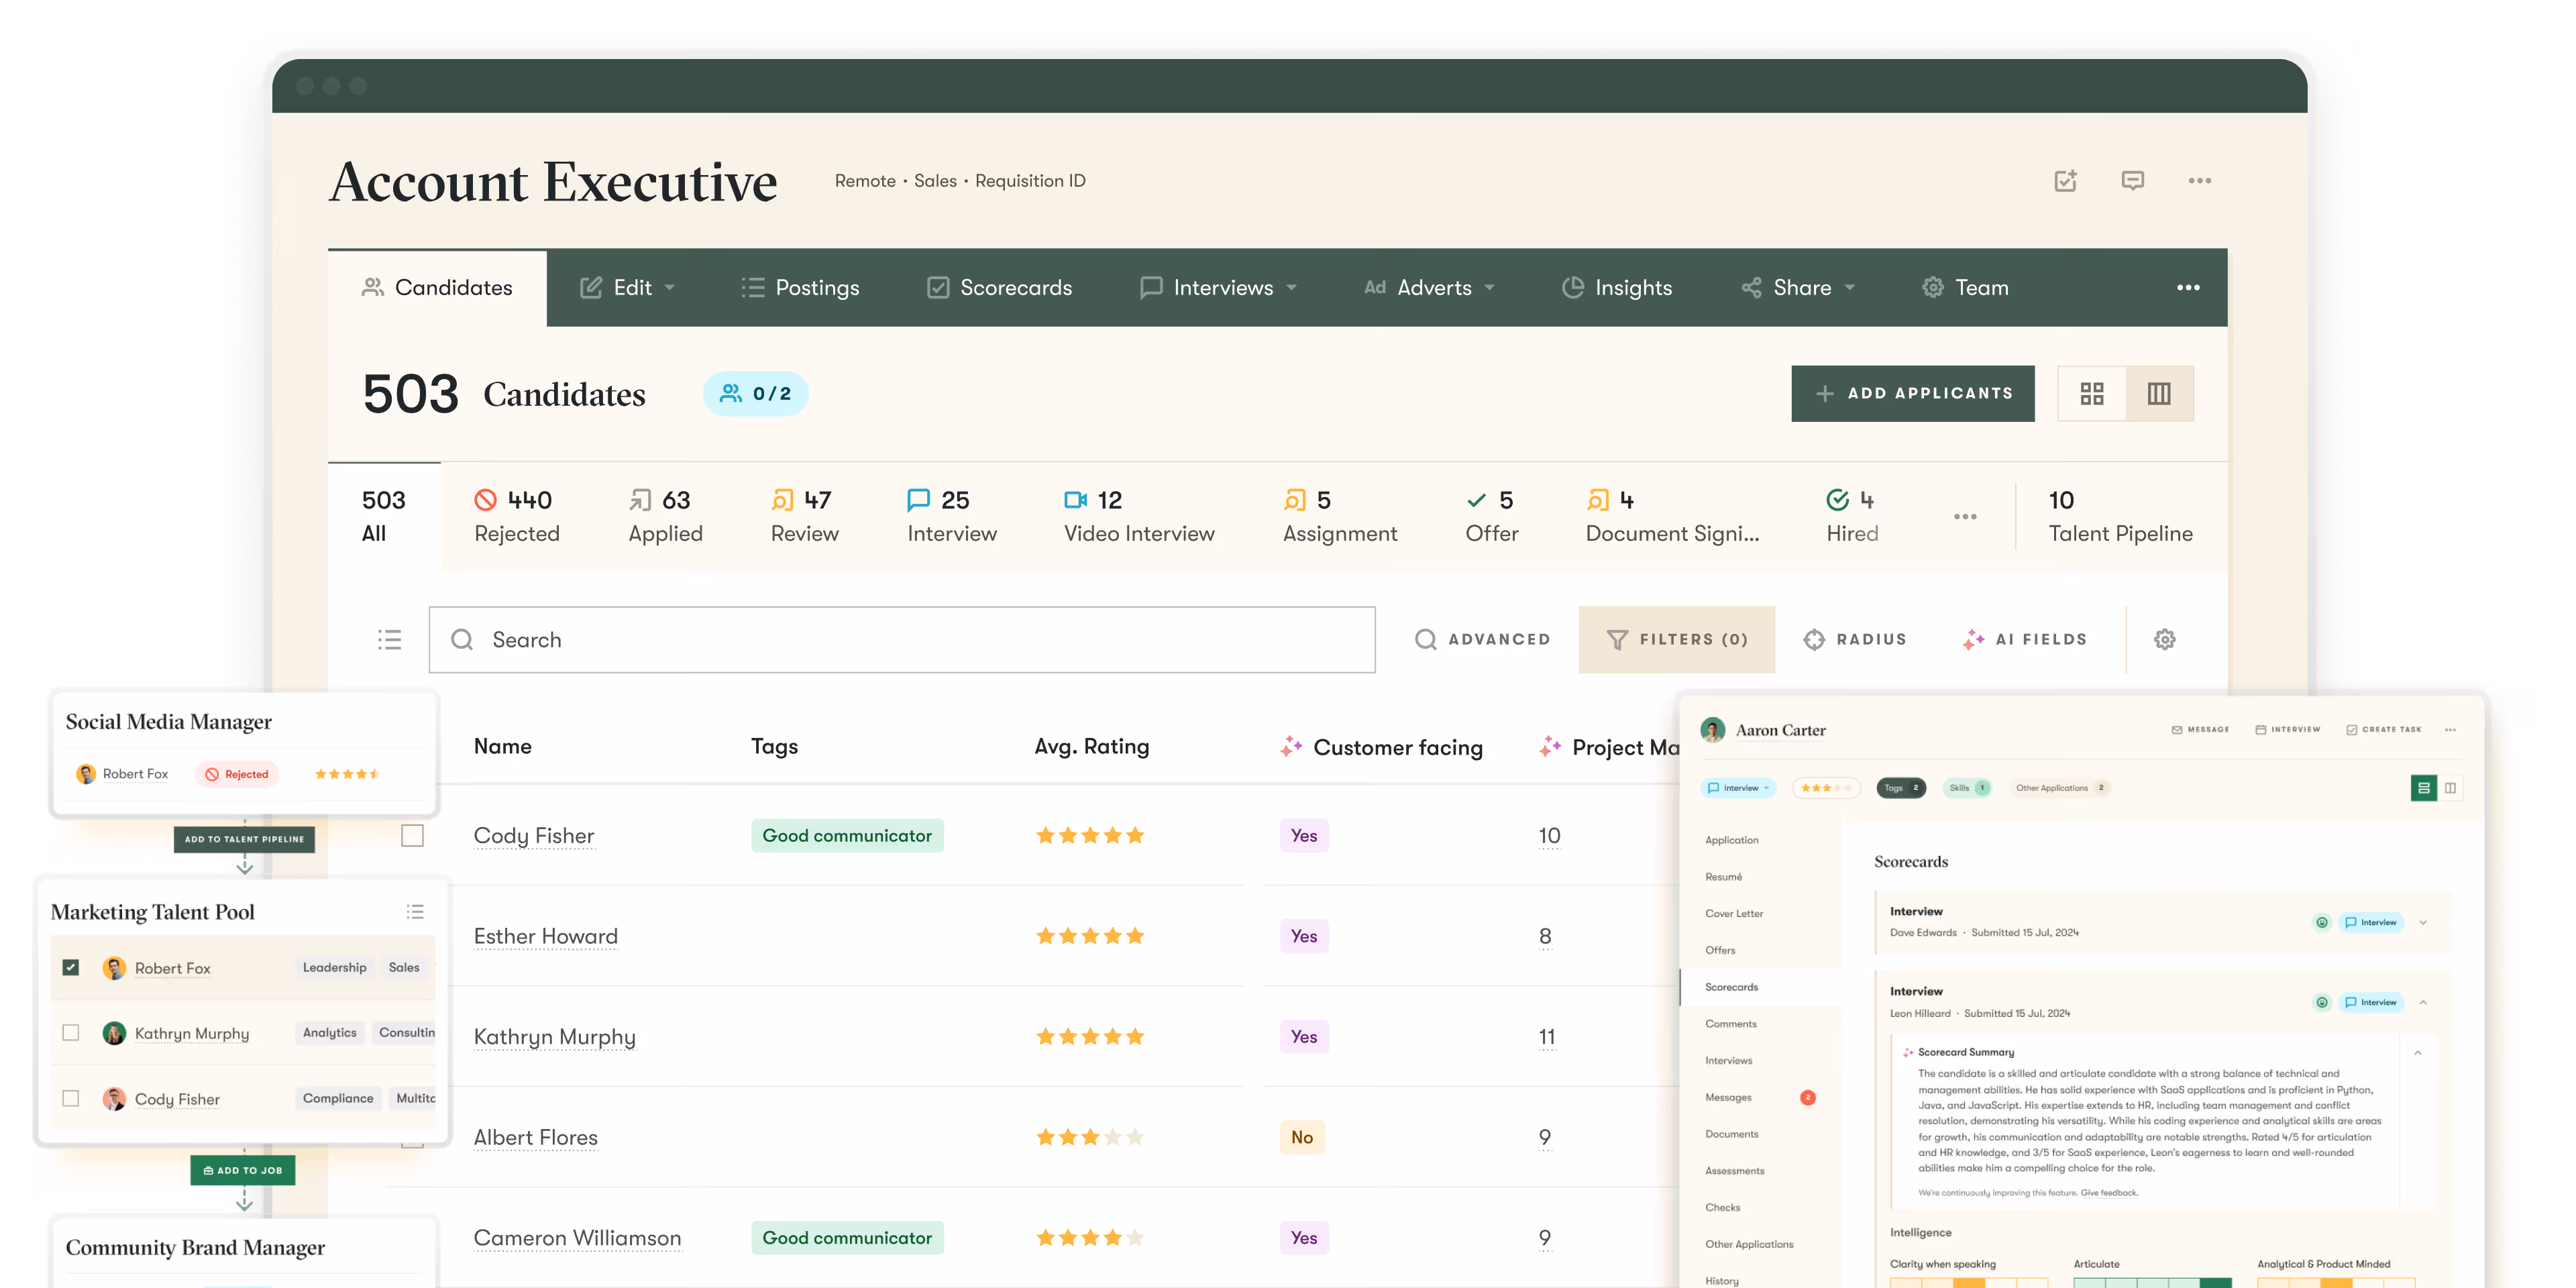
Task: Click Give feedback link in scorecard summary
Action: point(2109,1193)
